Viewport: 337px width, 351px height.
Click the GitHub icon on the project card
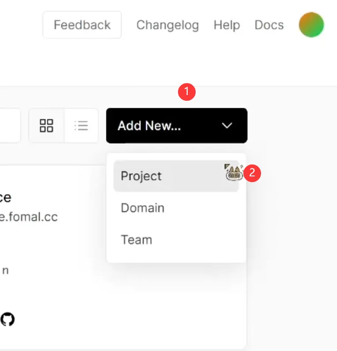click(x=7, y=319)
